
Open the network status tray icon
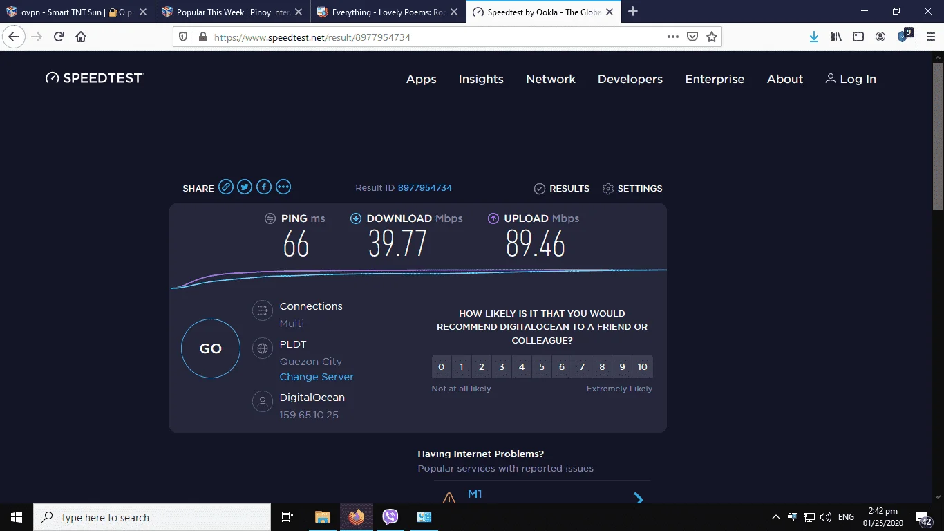[809, 517]
